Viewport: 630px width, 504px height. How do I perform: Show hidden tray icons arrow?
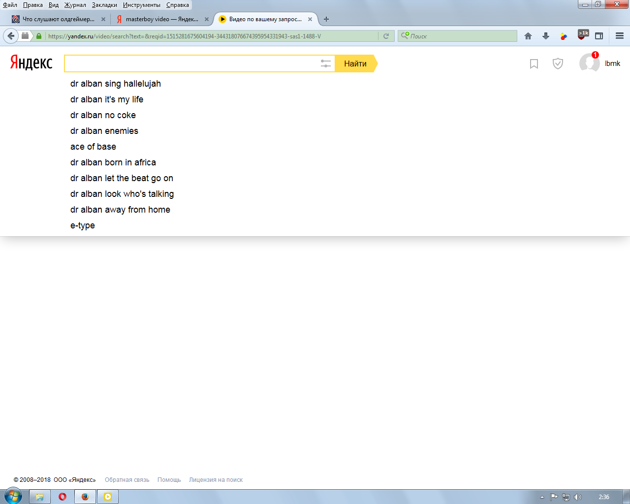click(542, 497)
